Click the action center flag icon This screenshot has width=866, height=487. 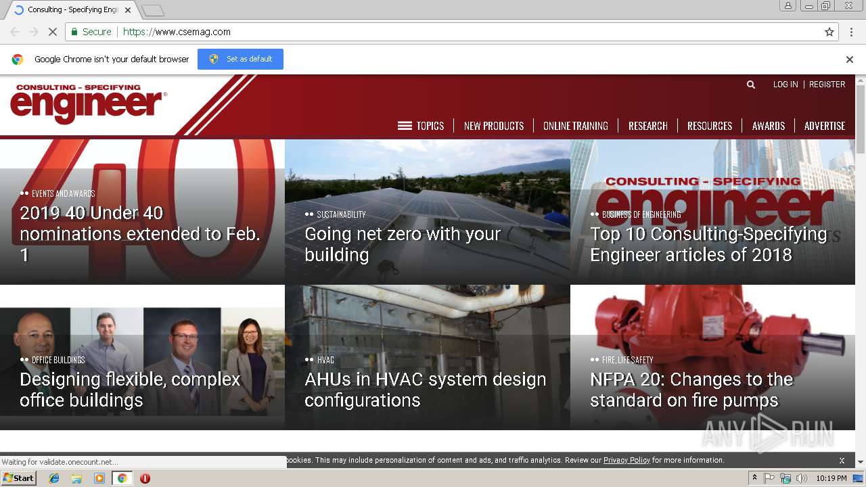click(769, 478)
